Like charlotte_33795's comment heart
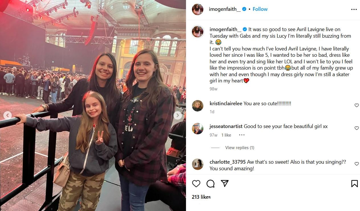 [357, 164]
